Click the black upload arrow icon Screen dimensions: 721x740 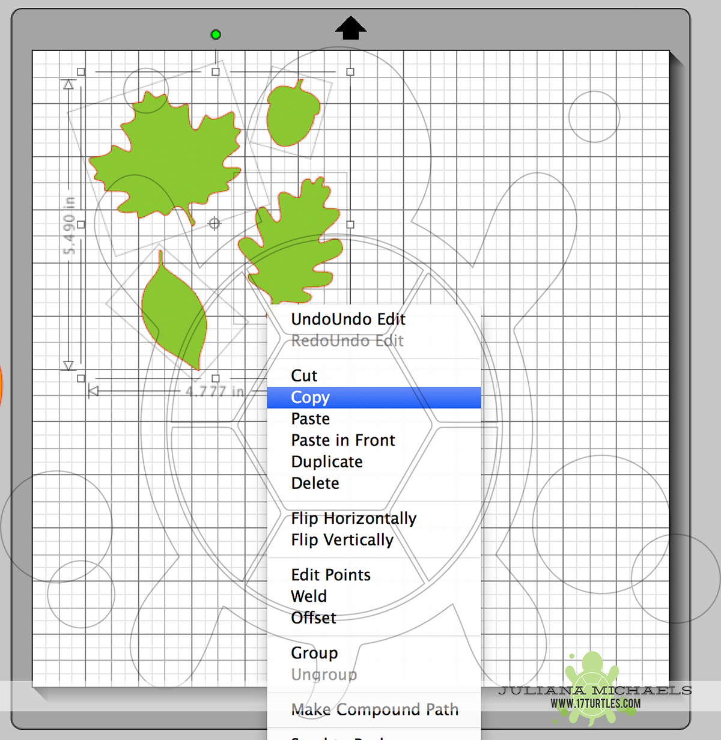click(x=350, y=27)
